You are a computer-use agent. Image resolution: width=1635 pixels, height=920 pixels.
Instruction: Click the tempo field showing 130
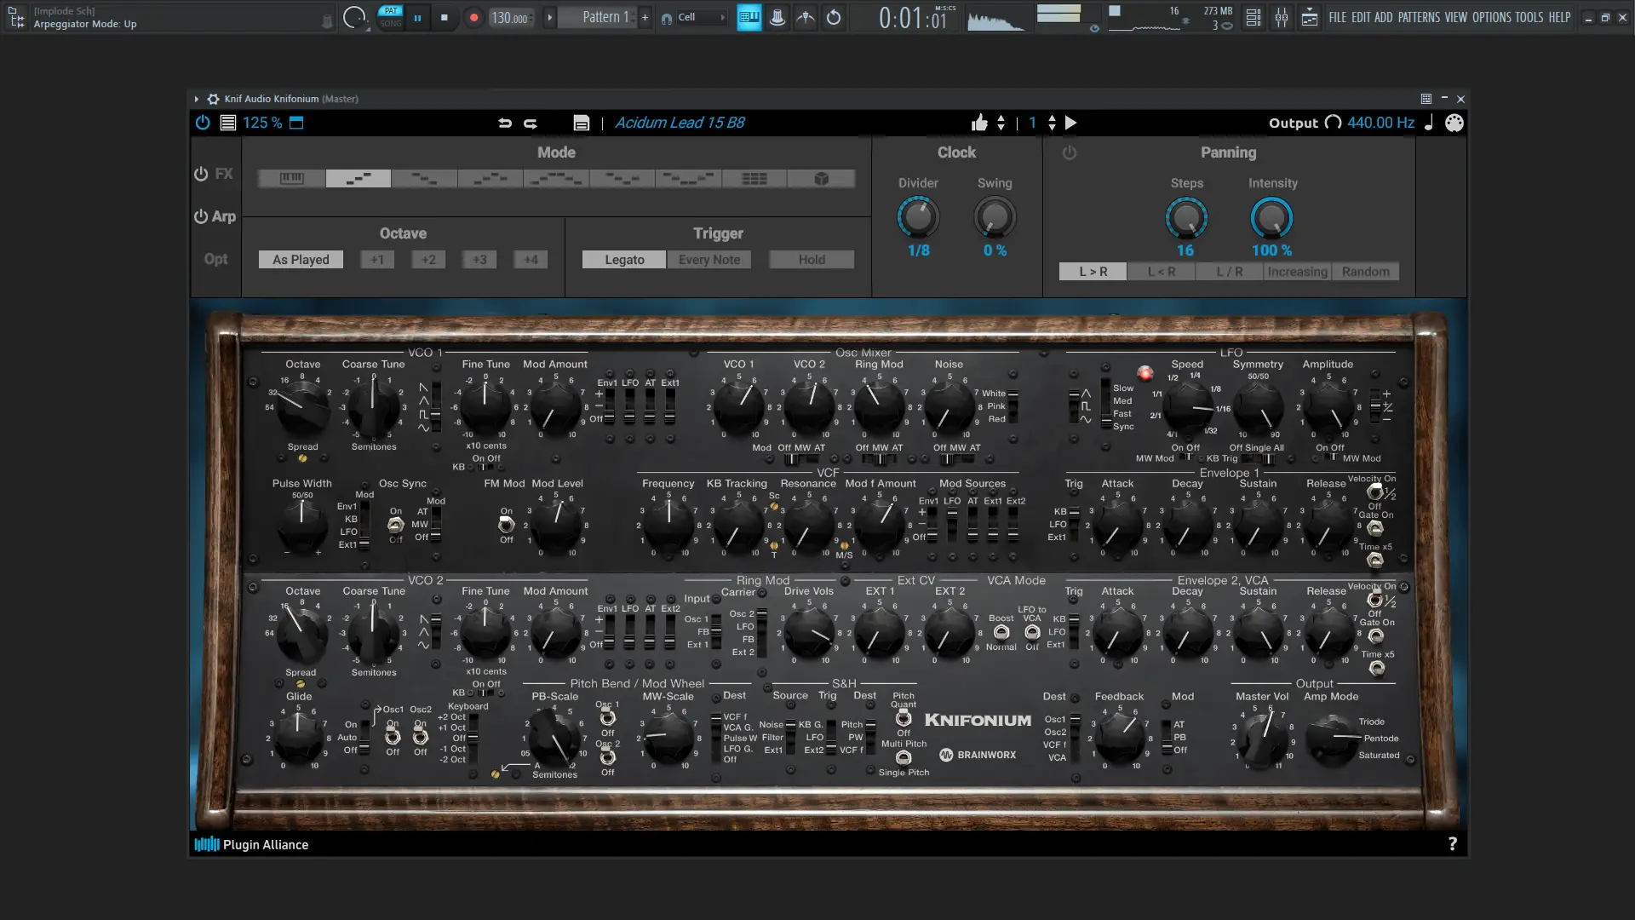point(510,18)
